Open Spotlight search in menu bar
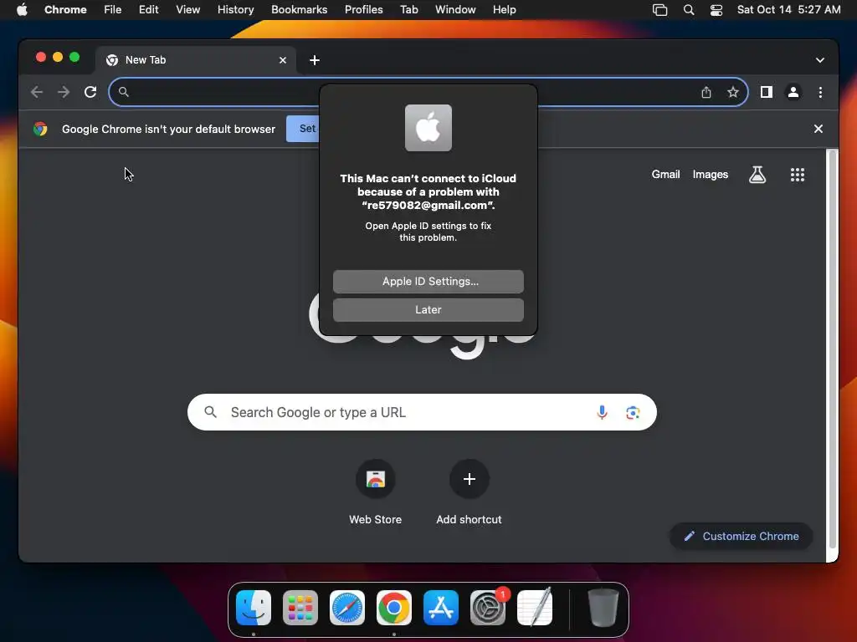The image size is (857, 642). (x=689, y=9)
